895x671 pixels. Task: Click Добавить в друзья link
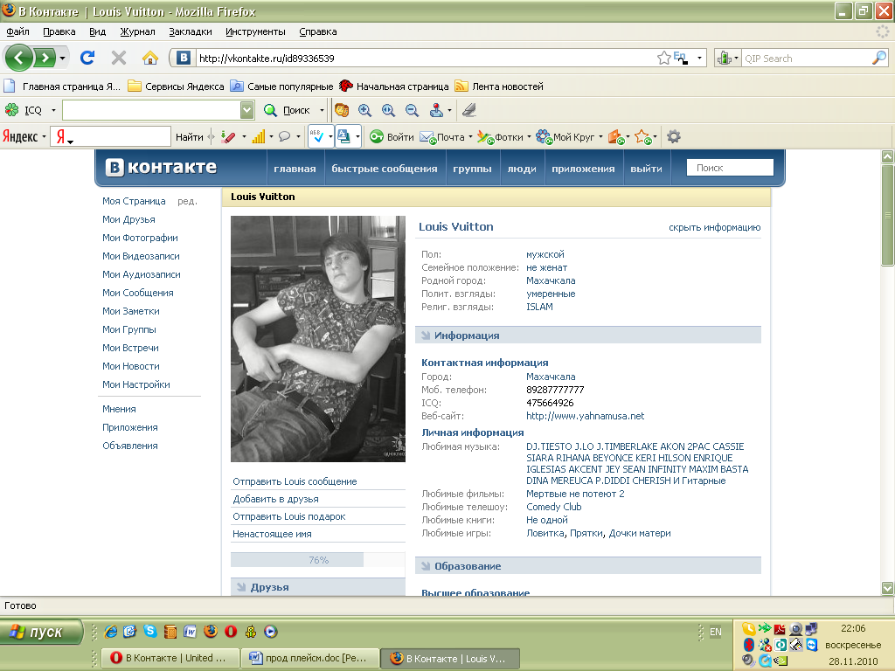coord(275,499)
